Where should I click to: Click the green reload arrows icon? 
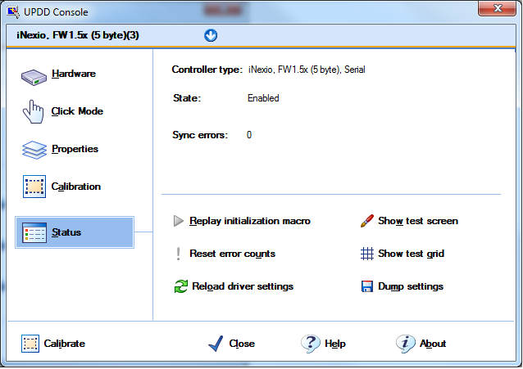click(x=181, y=286)
